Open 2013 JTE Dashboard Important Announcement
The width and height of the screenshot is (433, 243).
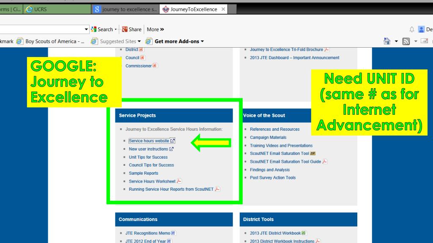pyautogui.click(x=294, y=57)
